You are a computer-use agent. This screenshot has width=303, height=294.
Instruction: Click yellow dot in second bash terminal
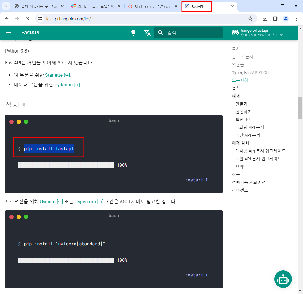point(19,217)
